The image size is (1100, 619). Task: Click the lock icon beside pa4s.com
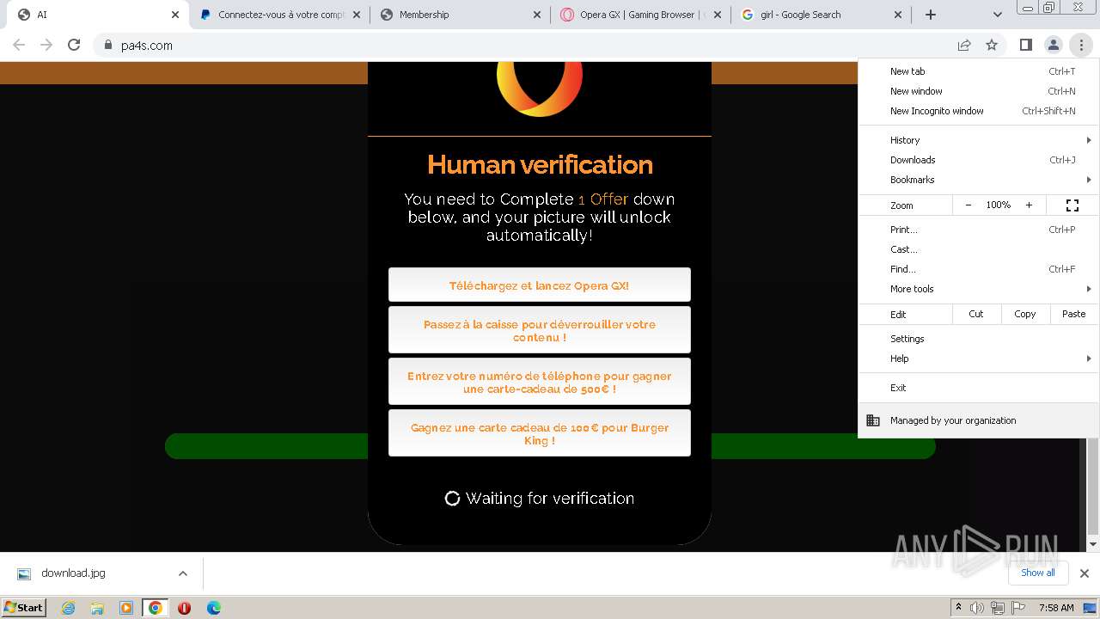(x=107, y=46)
